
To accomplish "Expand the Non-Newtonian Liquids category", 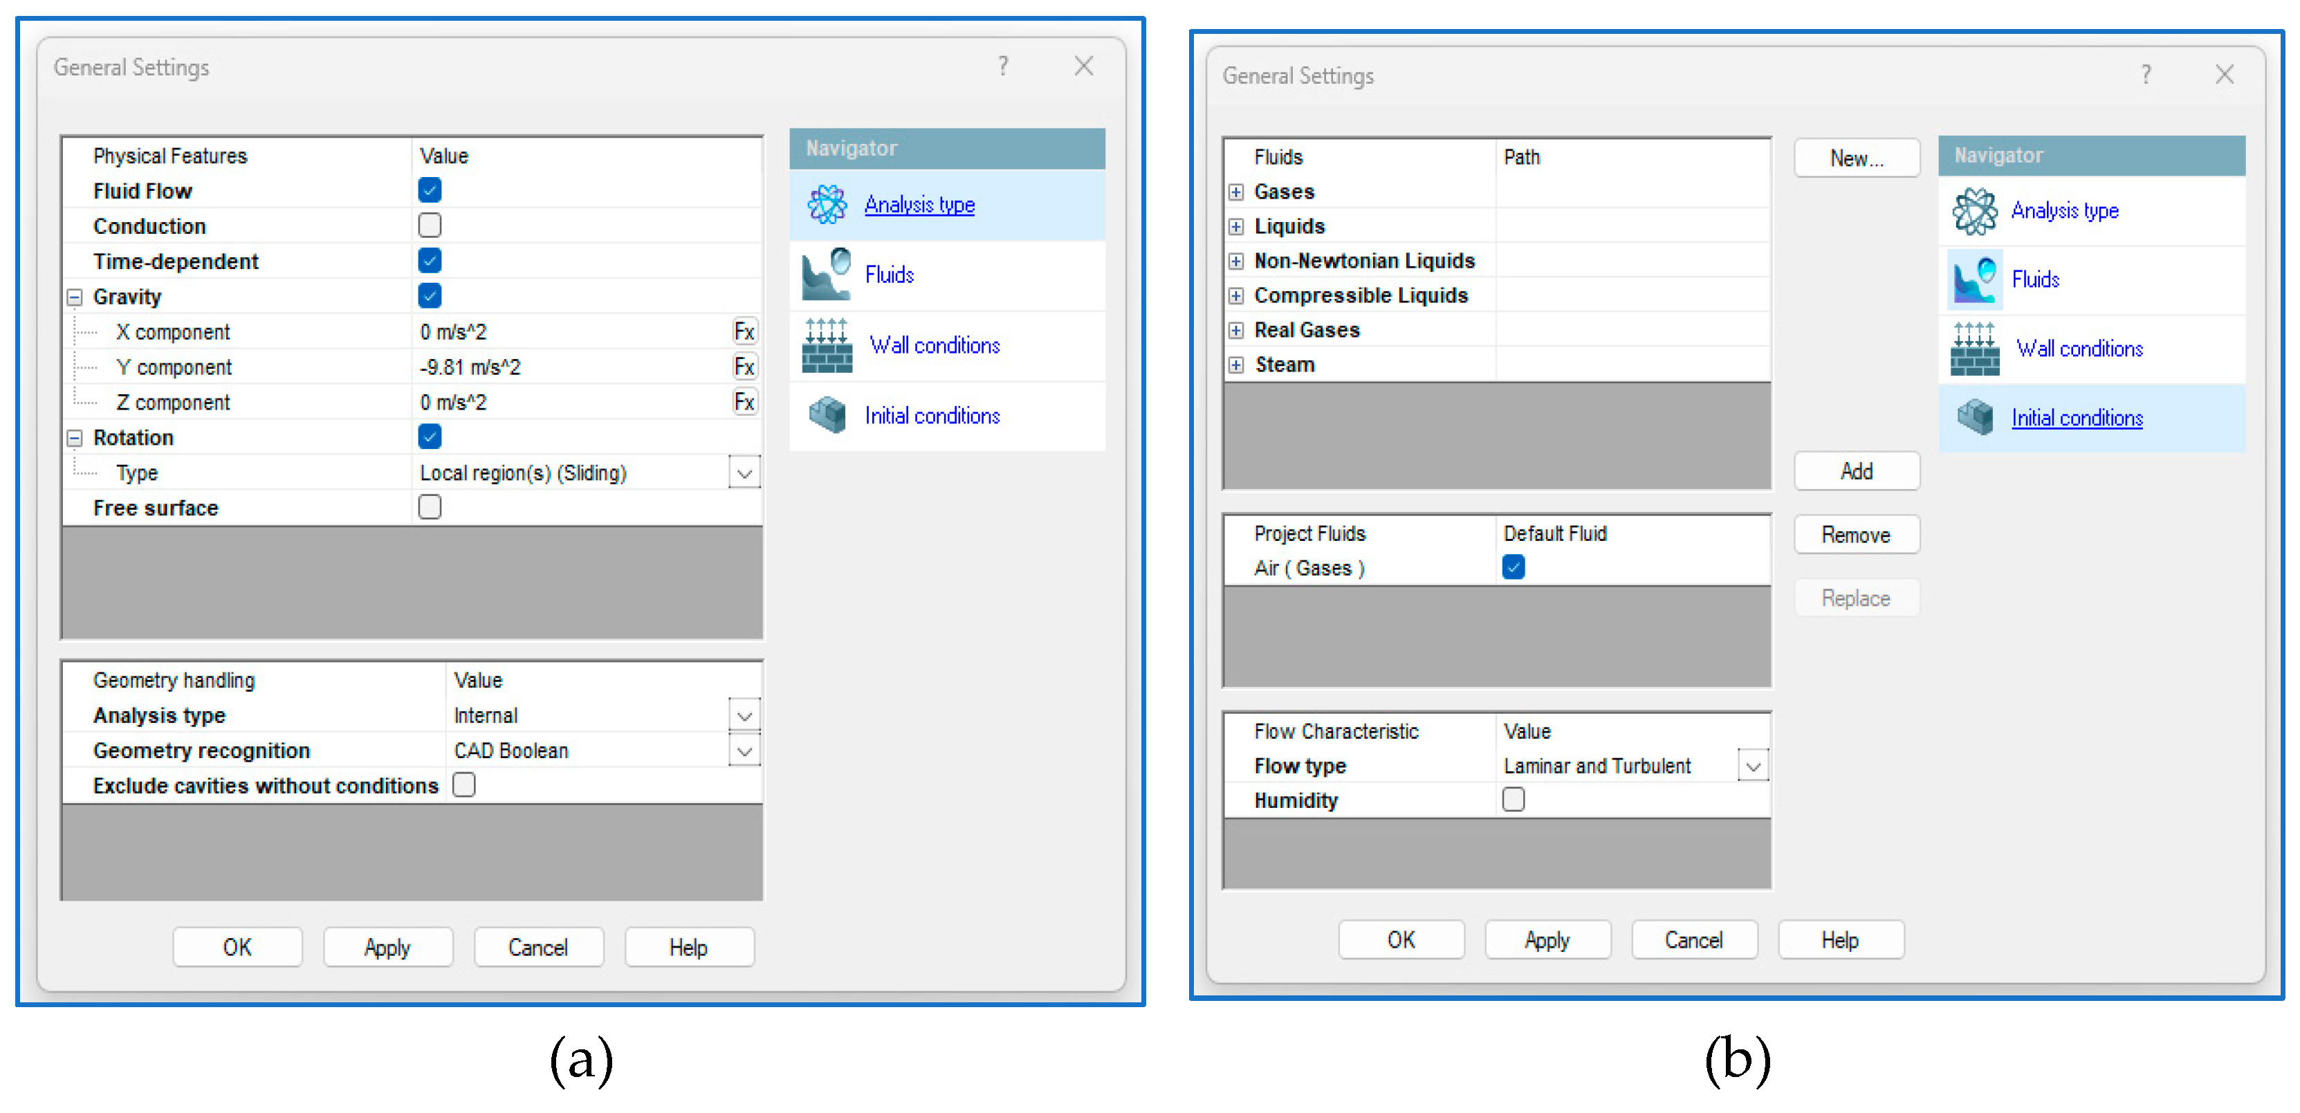I will pos(1235,261).
